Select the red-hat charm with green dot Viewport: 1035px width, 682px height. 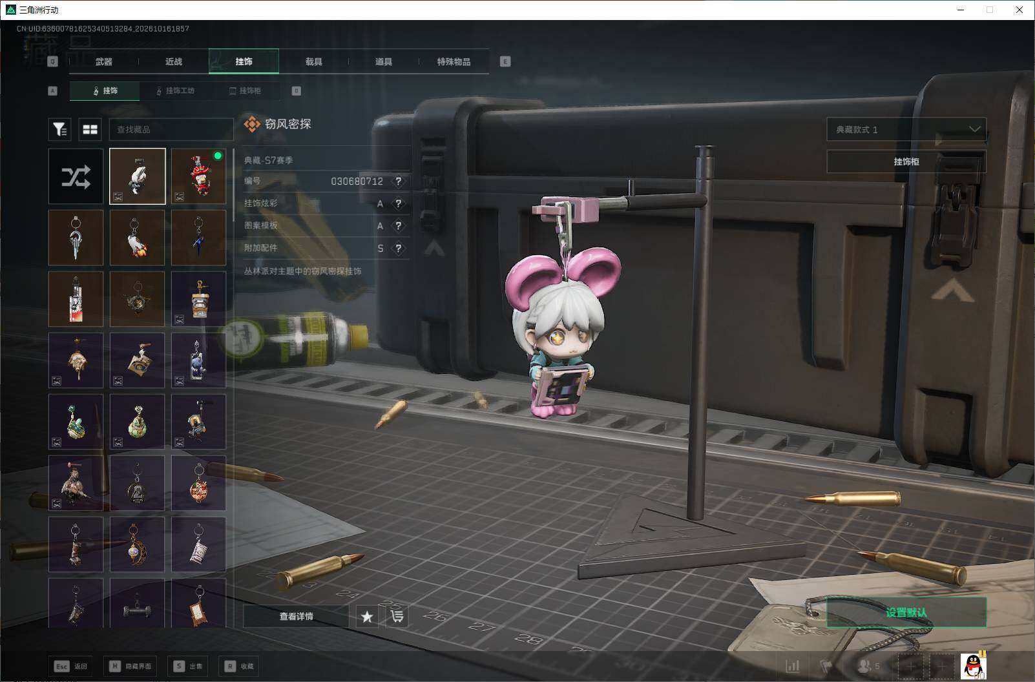coord(198,176)
